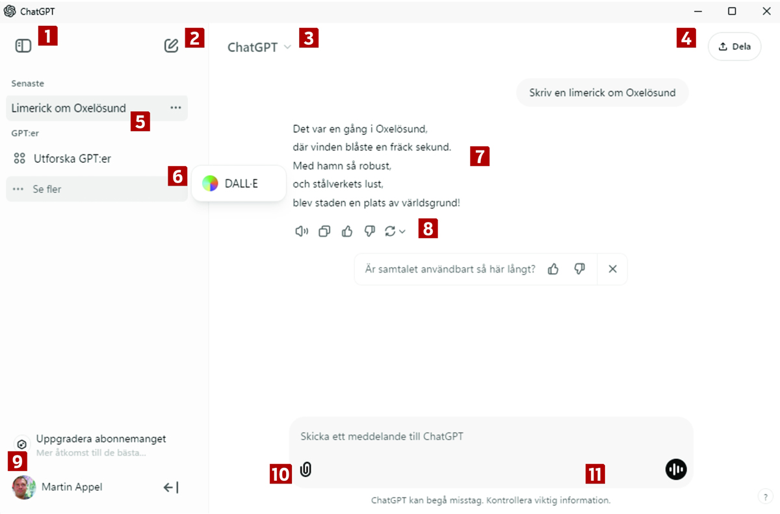Expand the regenerate response menu
The width and height of the screenshot is (780, 514).
(x=395, y=232)
